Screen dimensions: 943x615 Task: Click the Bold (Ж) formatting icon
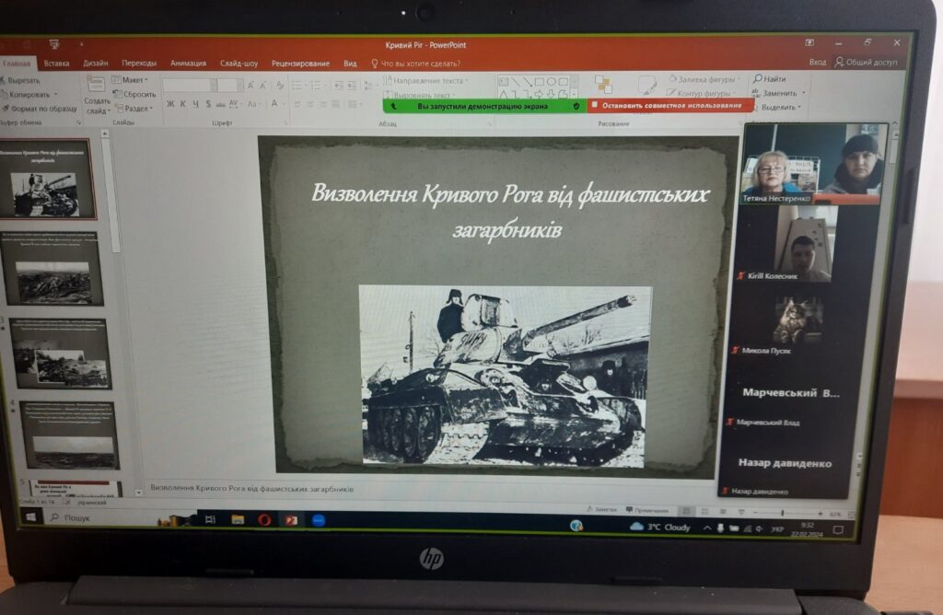tap(170, 105)
